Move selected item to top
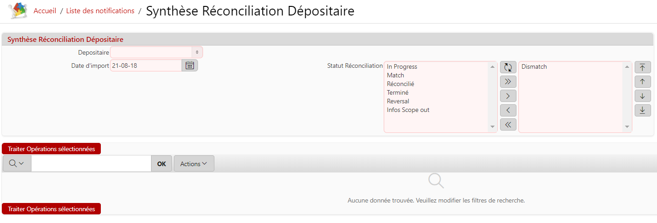 (642, 67)
